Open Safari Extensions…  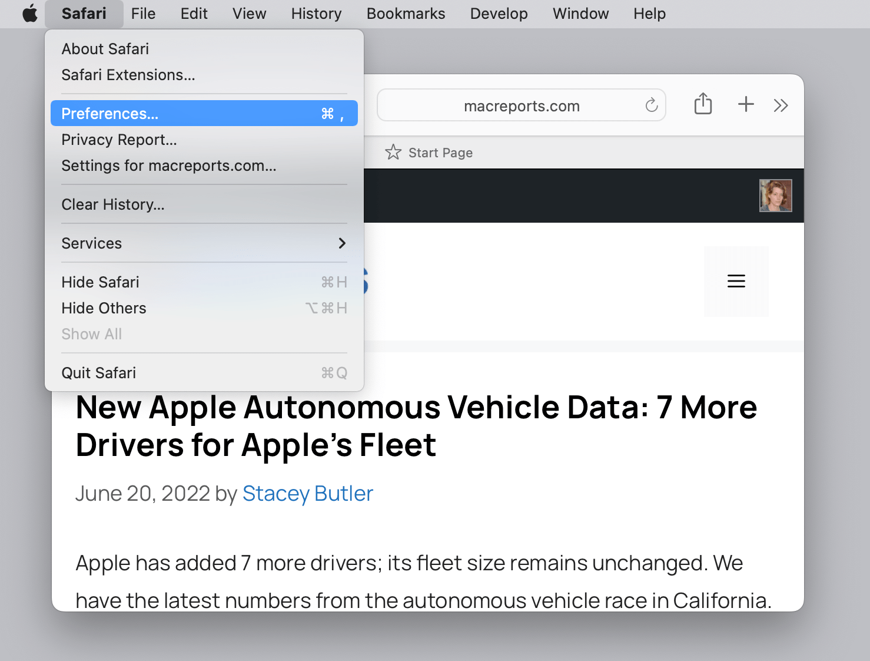click(204, 75)
